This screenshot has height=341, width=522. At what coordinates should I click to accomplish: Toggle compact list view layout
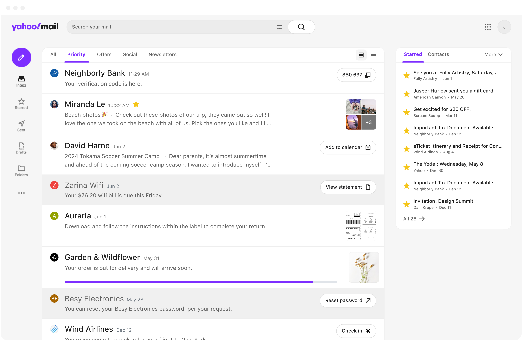tap(373, 55)
